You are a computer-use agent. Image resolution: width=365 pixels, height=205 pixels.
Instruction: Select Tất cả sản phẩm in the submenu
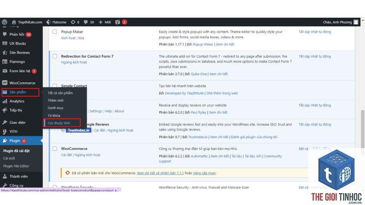click(60, 93)
